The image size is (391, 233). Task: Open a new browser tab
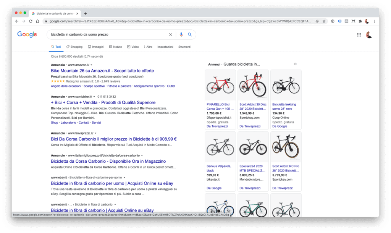point(86,13)
